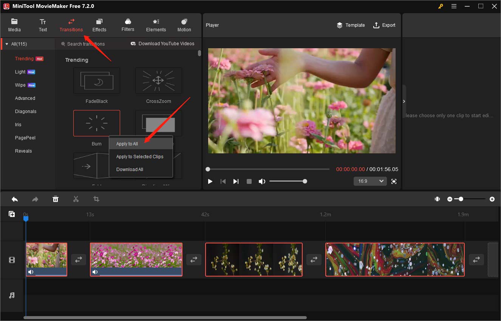This screenshot has width=501, height=321.
Task: Select the colorful abstract paint clip
Action: tap(395, 260)
